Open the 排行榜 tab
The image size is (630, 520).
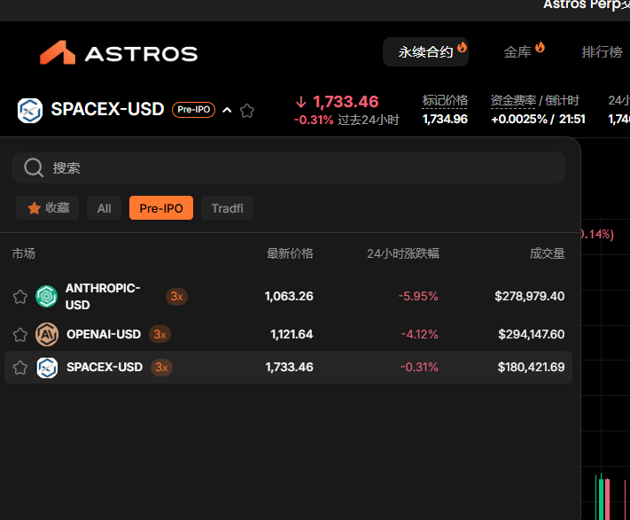(602, 51)
